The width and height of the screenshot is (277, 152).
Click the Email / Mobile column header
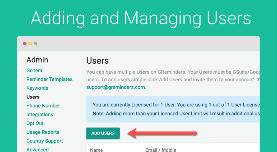161,150
